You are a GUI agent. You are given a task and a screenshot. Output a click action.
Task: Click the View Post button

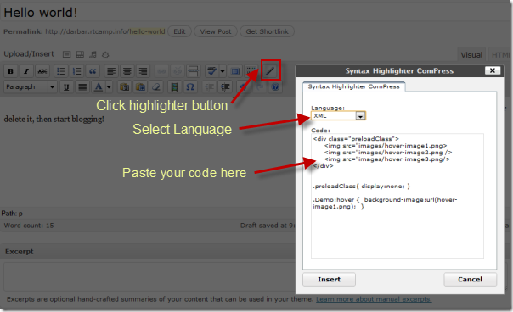[216, 31]
